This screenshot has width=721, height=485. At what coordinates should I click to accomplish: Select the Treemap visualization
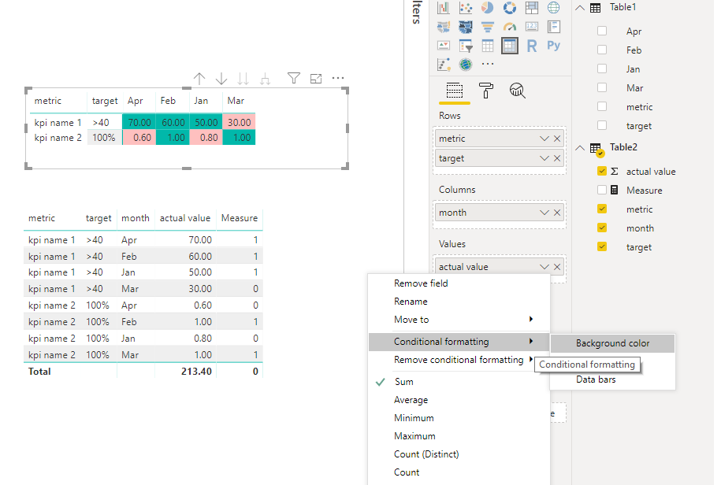532,7
